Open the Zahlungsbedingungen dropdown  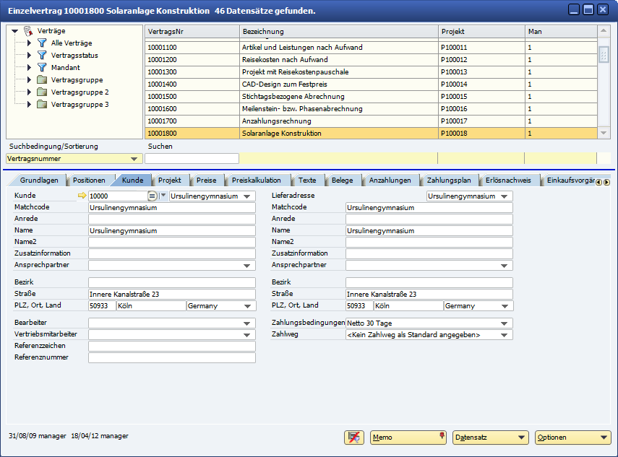[x=504, y=323]
